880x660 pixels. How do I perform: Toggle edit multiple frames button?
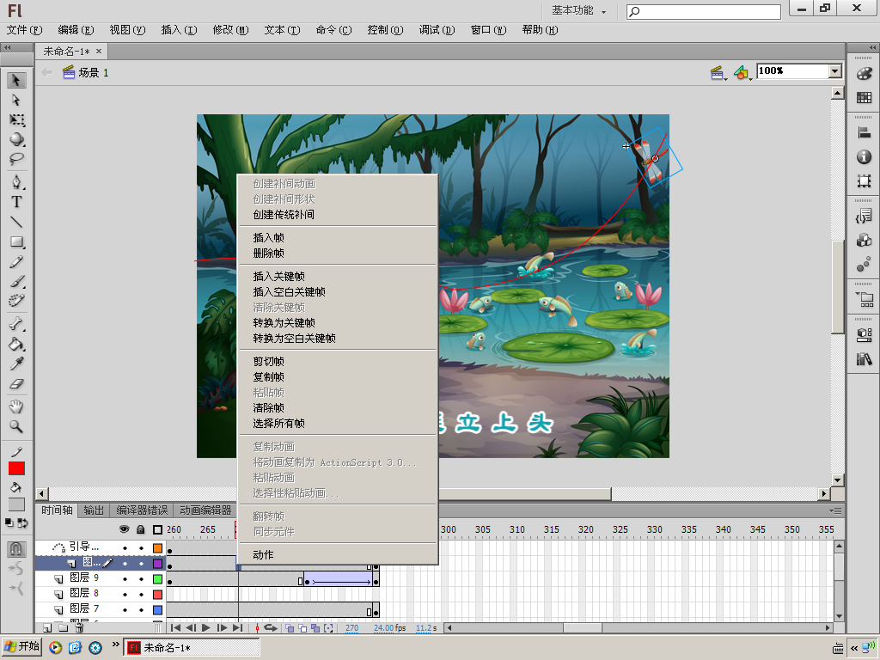click(315, 627)
